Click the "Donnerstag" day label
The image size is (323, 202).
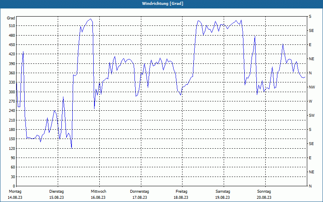(x=139, y=191)
